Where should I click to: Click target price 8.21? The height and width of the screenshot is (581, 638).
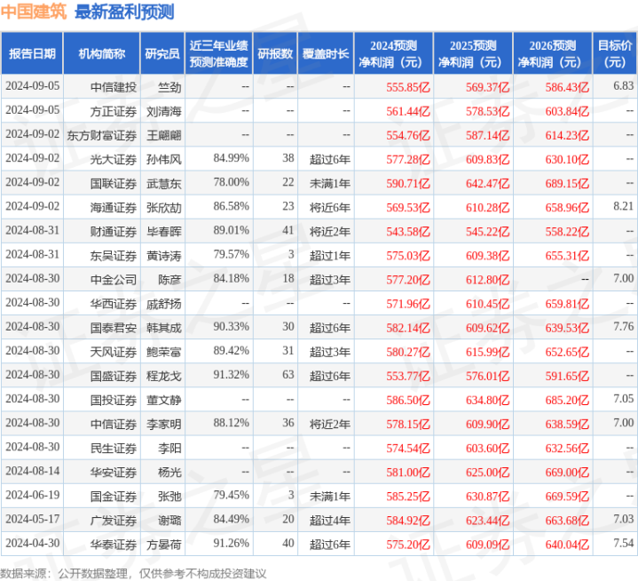(623, 206)
